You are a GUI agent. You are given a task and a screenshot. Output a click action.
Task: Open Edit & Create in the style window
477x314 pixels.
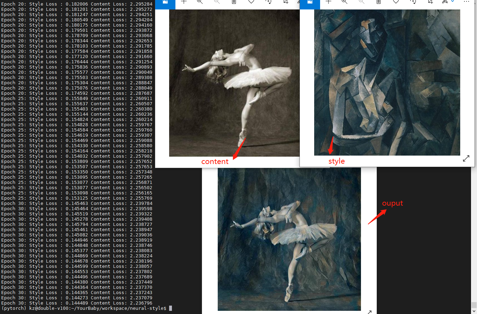coord(445,2)
